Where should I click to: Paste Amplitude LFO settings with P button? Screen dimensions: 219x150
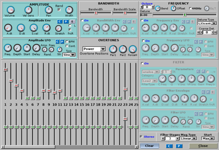point(62,42)
